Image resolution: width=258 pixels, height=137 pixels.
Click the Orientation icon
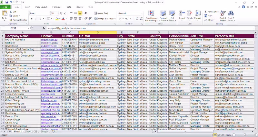point(86,13)
